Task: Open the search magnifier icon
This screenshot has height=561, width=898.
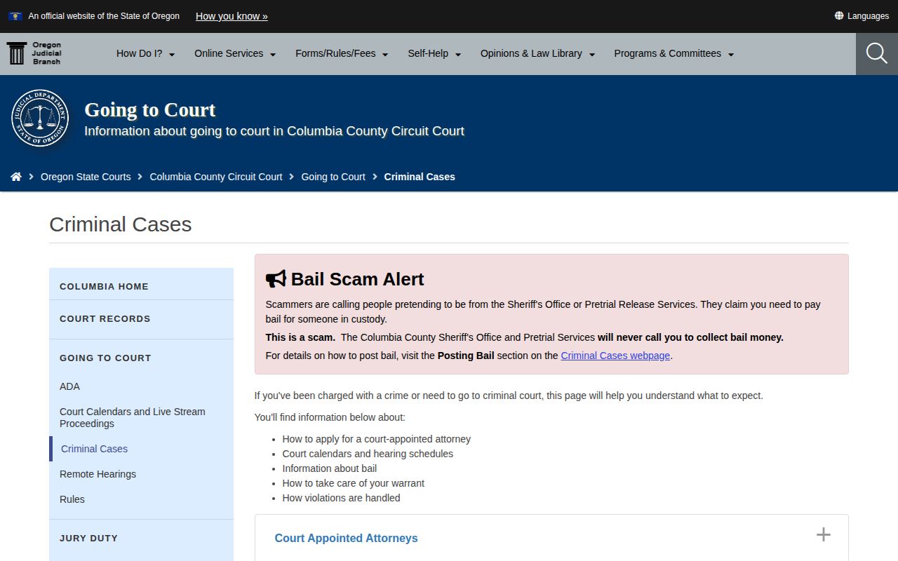Action: [x=876, y=53]
